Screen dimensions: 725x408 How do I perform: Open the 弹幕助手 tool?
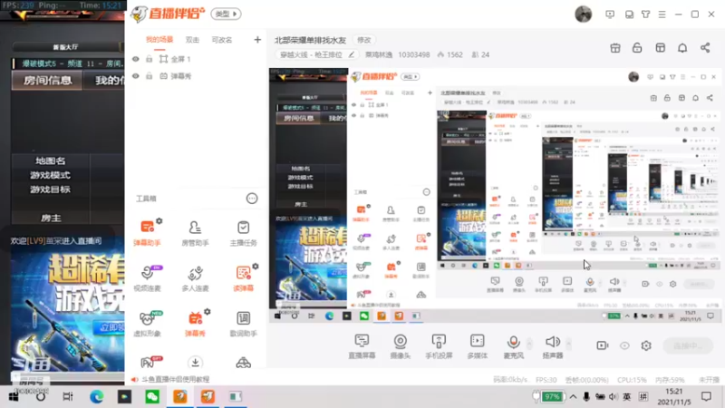pyautogui.click(x=147, y=232)
